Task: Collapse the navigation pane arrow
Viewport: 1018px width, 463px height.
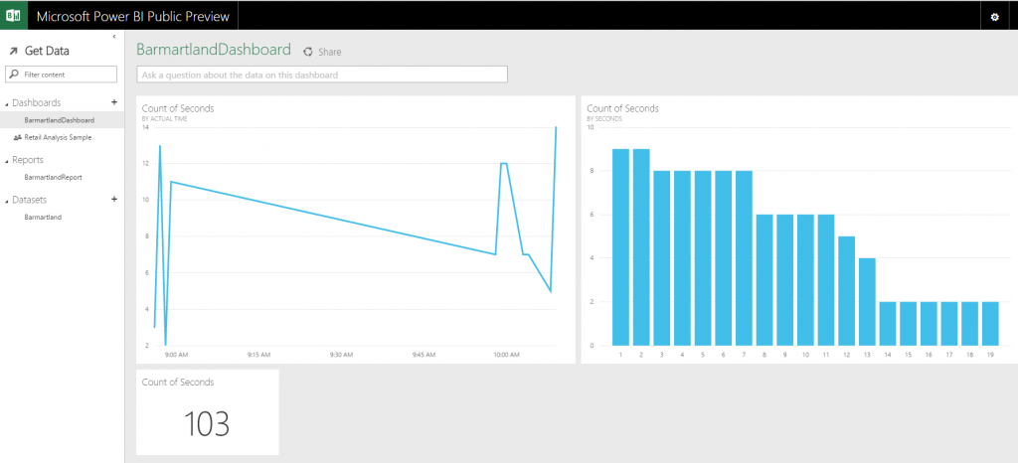Action: (x=114, y=37)
